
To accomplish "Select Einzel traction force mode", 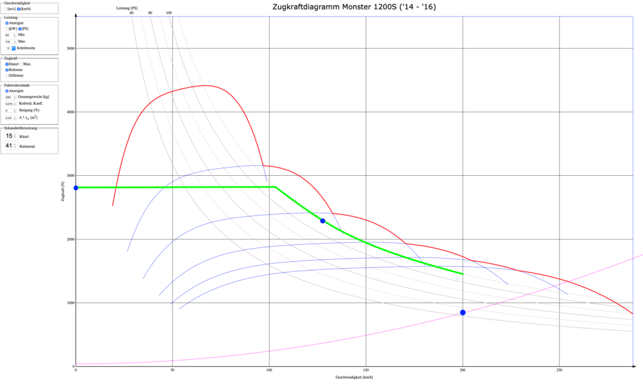I will click(7, 64).
